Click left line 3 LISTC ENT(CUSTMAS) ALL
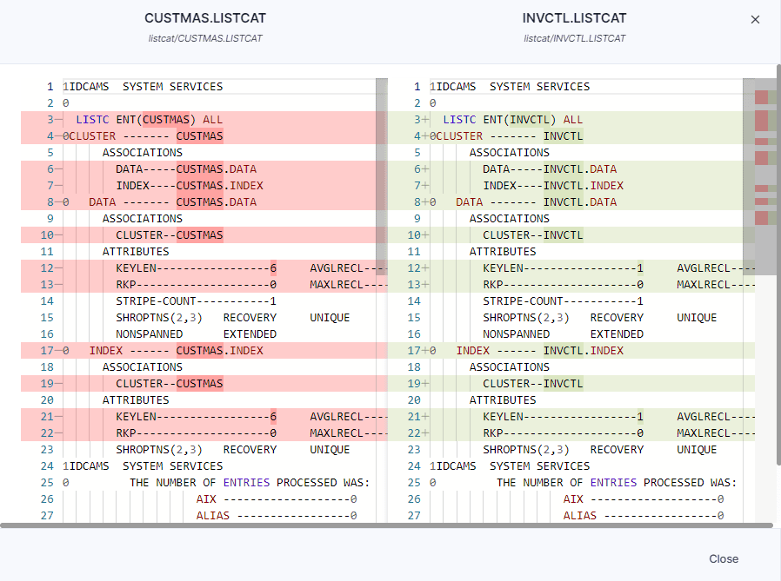Viewport: 781px width, 581px height. [149, 119]
